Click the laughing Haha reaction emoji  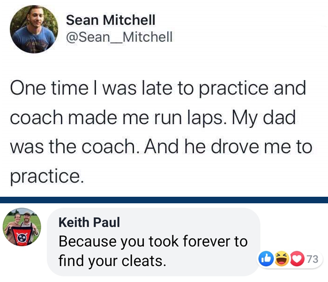(x=282, y=258)
